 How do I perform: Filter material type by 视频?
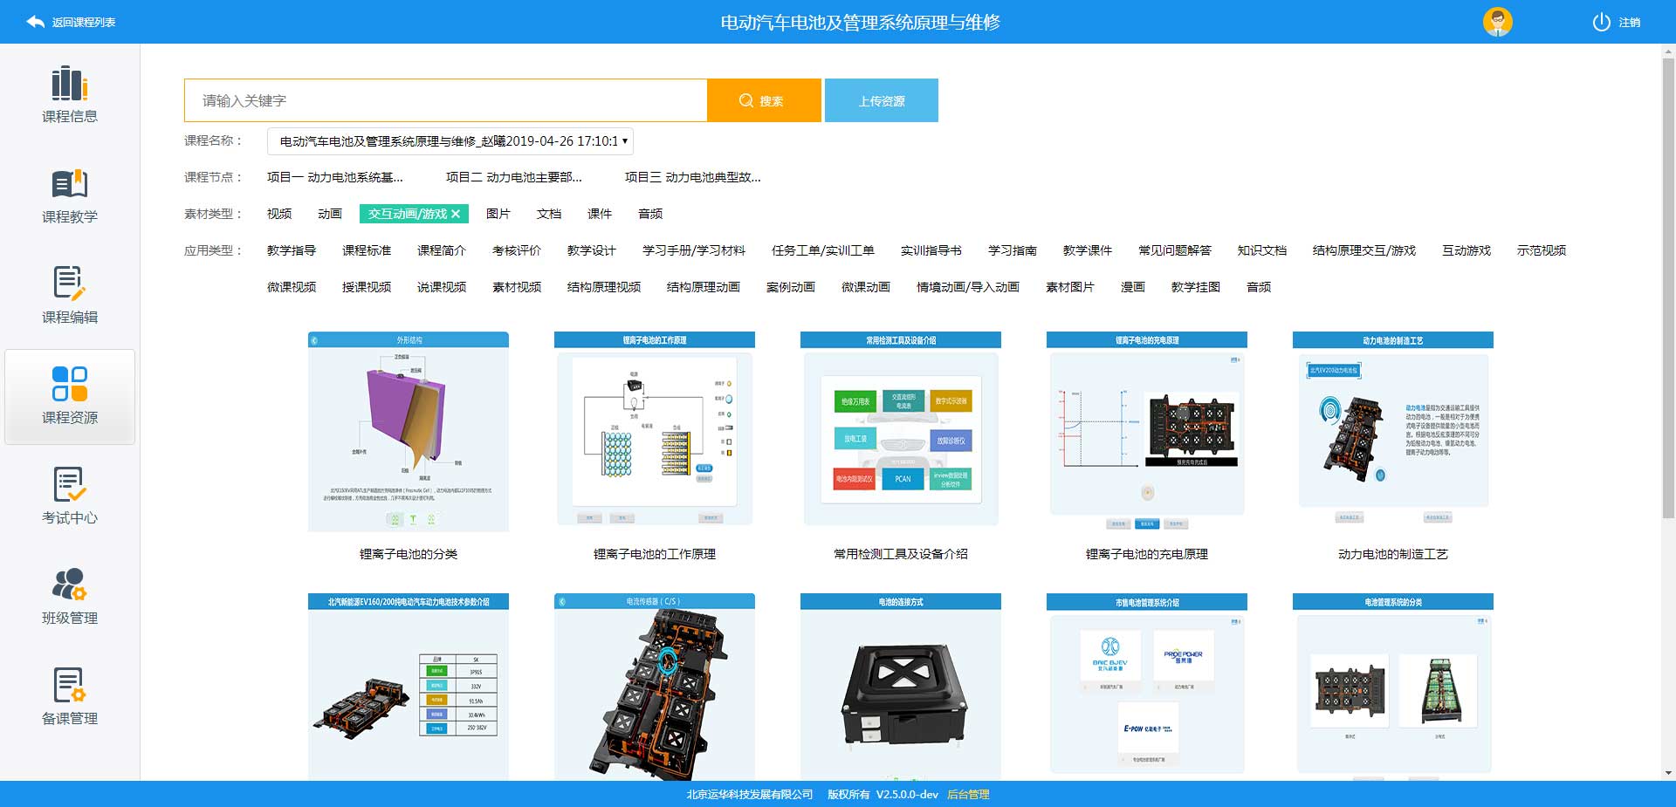(x=279, y=214)
